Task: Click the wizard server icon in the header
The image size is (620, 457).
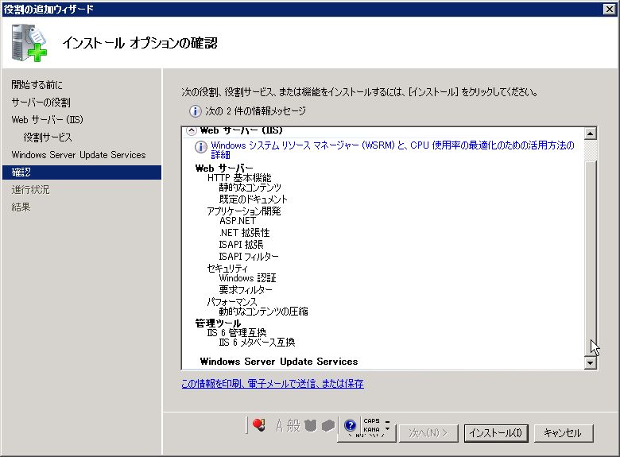Action: [29, 43]
